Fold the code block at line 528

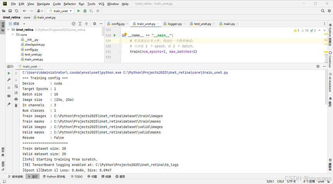pyautogui.click(x=120, y=35)
